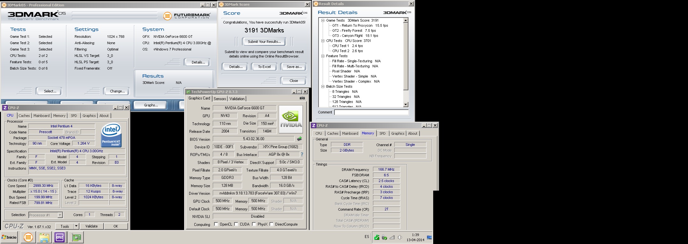Image resolution: width=688 pixels, height=244 pixels.
Task: Open the CPU-Z taskbar icon
Action: [60, 237]
